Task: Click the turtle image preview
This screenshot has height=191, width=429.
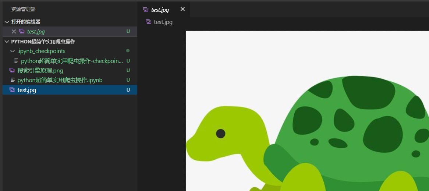Action: [307, 111]
